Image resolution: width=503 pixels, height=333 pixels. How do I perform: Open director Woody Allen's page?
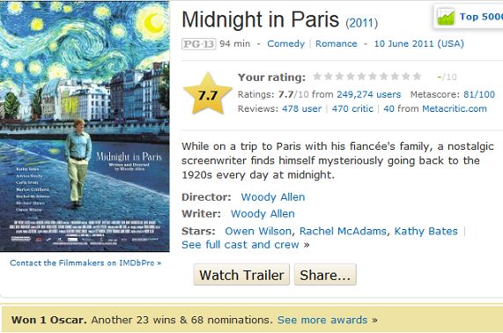pos(273,197)
